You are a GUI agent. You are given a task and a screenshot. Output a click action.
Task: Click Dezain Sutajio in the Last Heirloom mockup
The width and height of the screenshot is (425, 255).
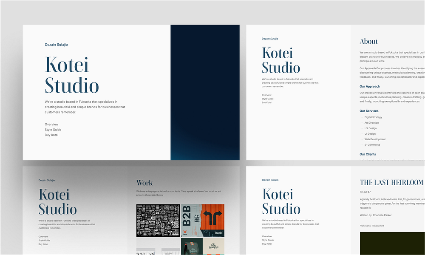click(x=270, y=180)
